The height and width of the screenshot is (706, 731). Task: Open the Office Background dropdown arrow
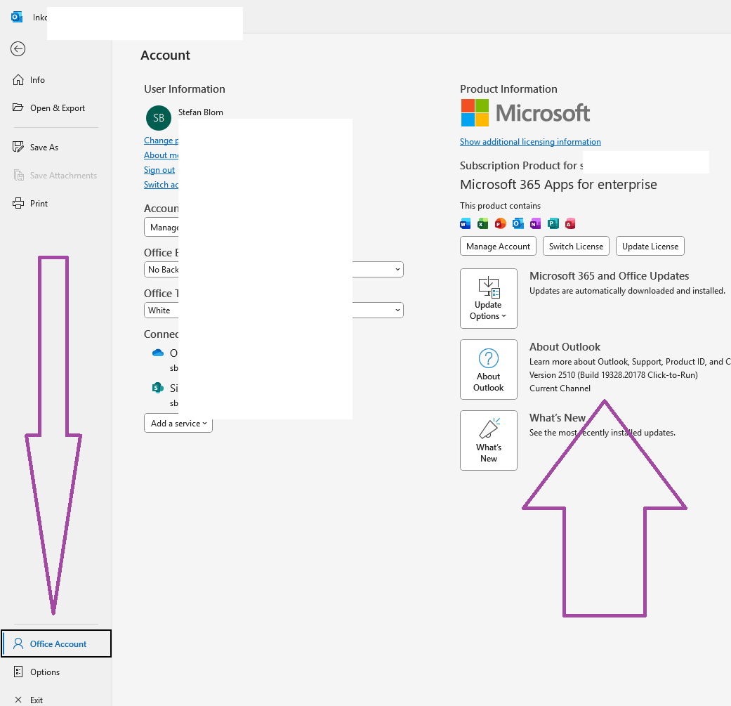[x=397, y=270]
